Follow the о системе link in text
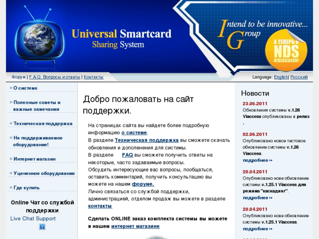Image resolution: width=319 pixels, height=239 pixels. pyautogui.click(x=134, y=132)
